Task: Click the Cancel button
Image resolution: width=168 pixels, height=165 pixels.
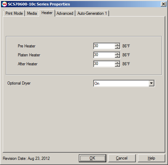Action: 122,158
